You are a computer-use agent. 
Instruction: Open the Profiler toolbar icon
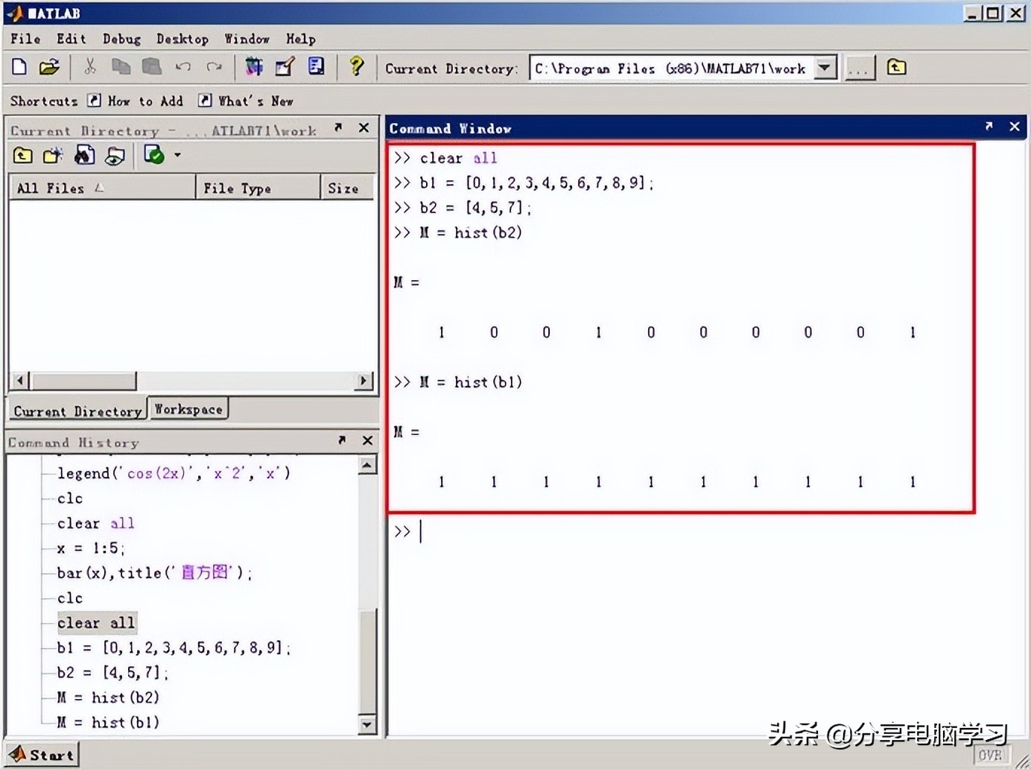[x=317, y=67]
